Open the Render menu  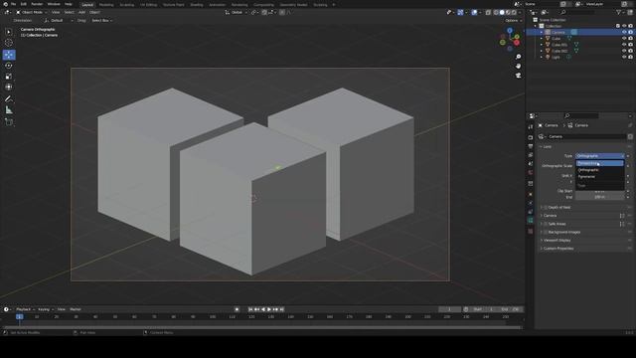(37, 4)
